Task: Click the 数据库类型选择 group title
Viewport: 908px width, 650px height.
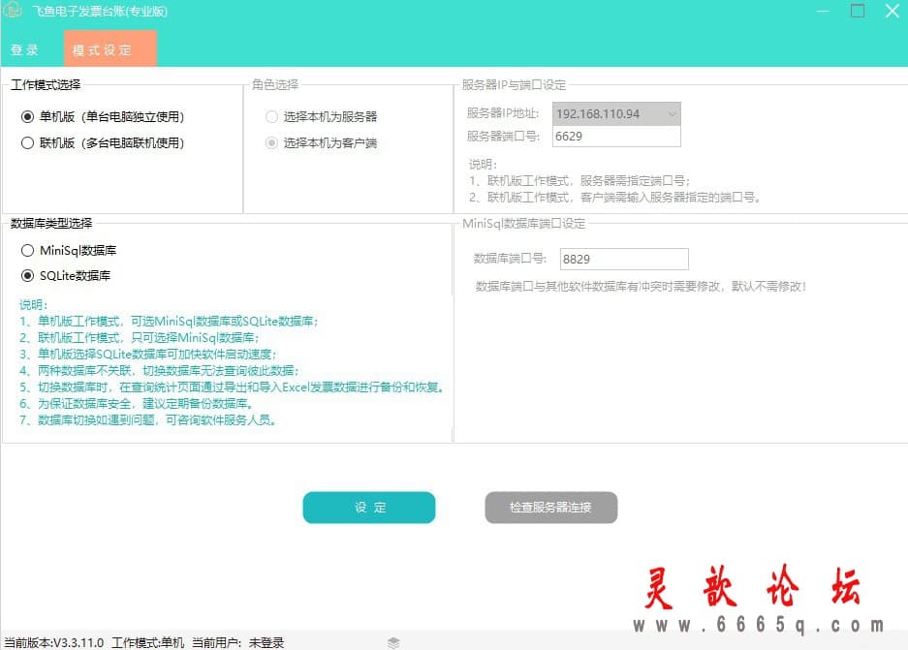Action: click(51, 224)
